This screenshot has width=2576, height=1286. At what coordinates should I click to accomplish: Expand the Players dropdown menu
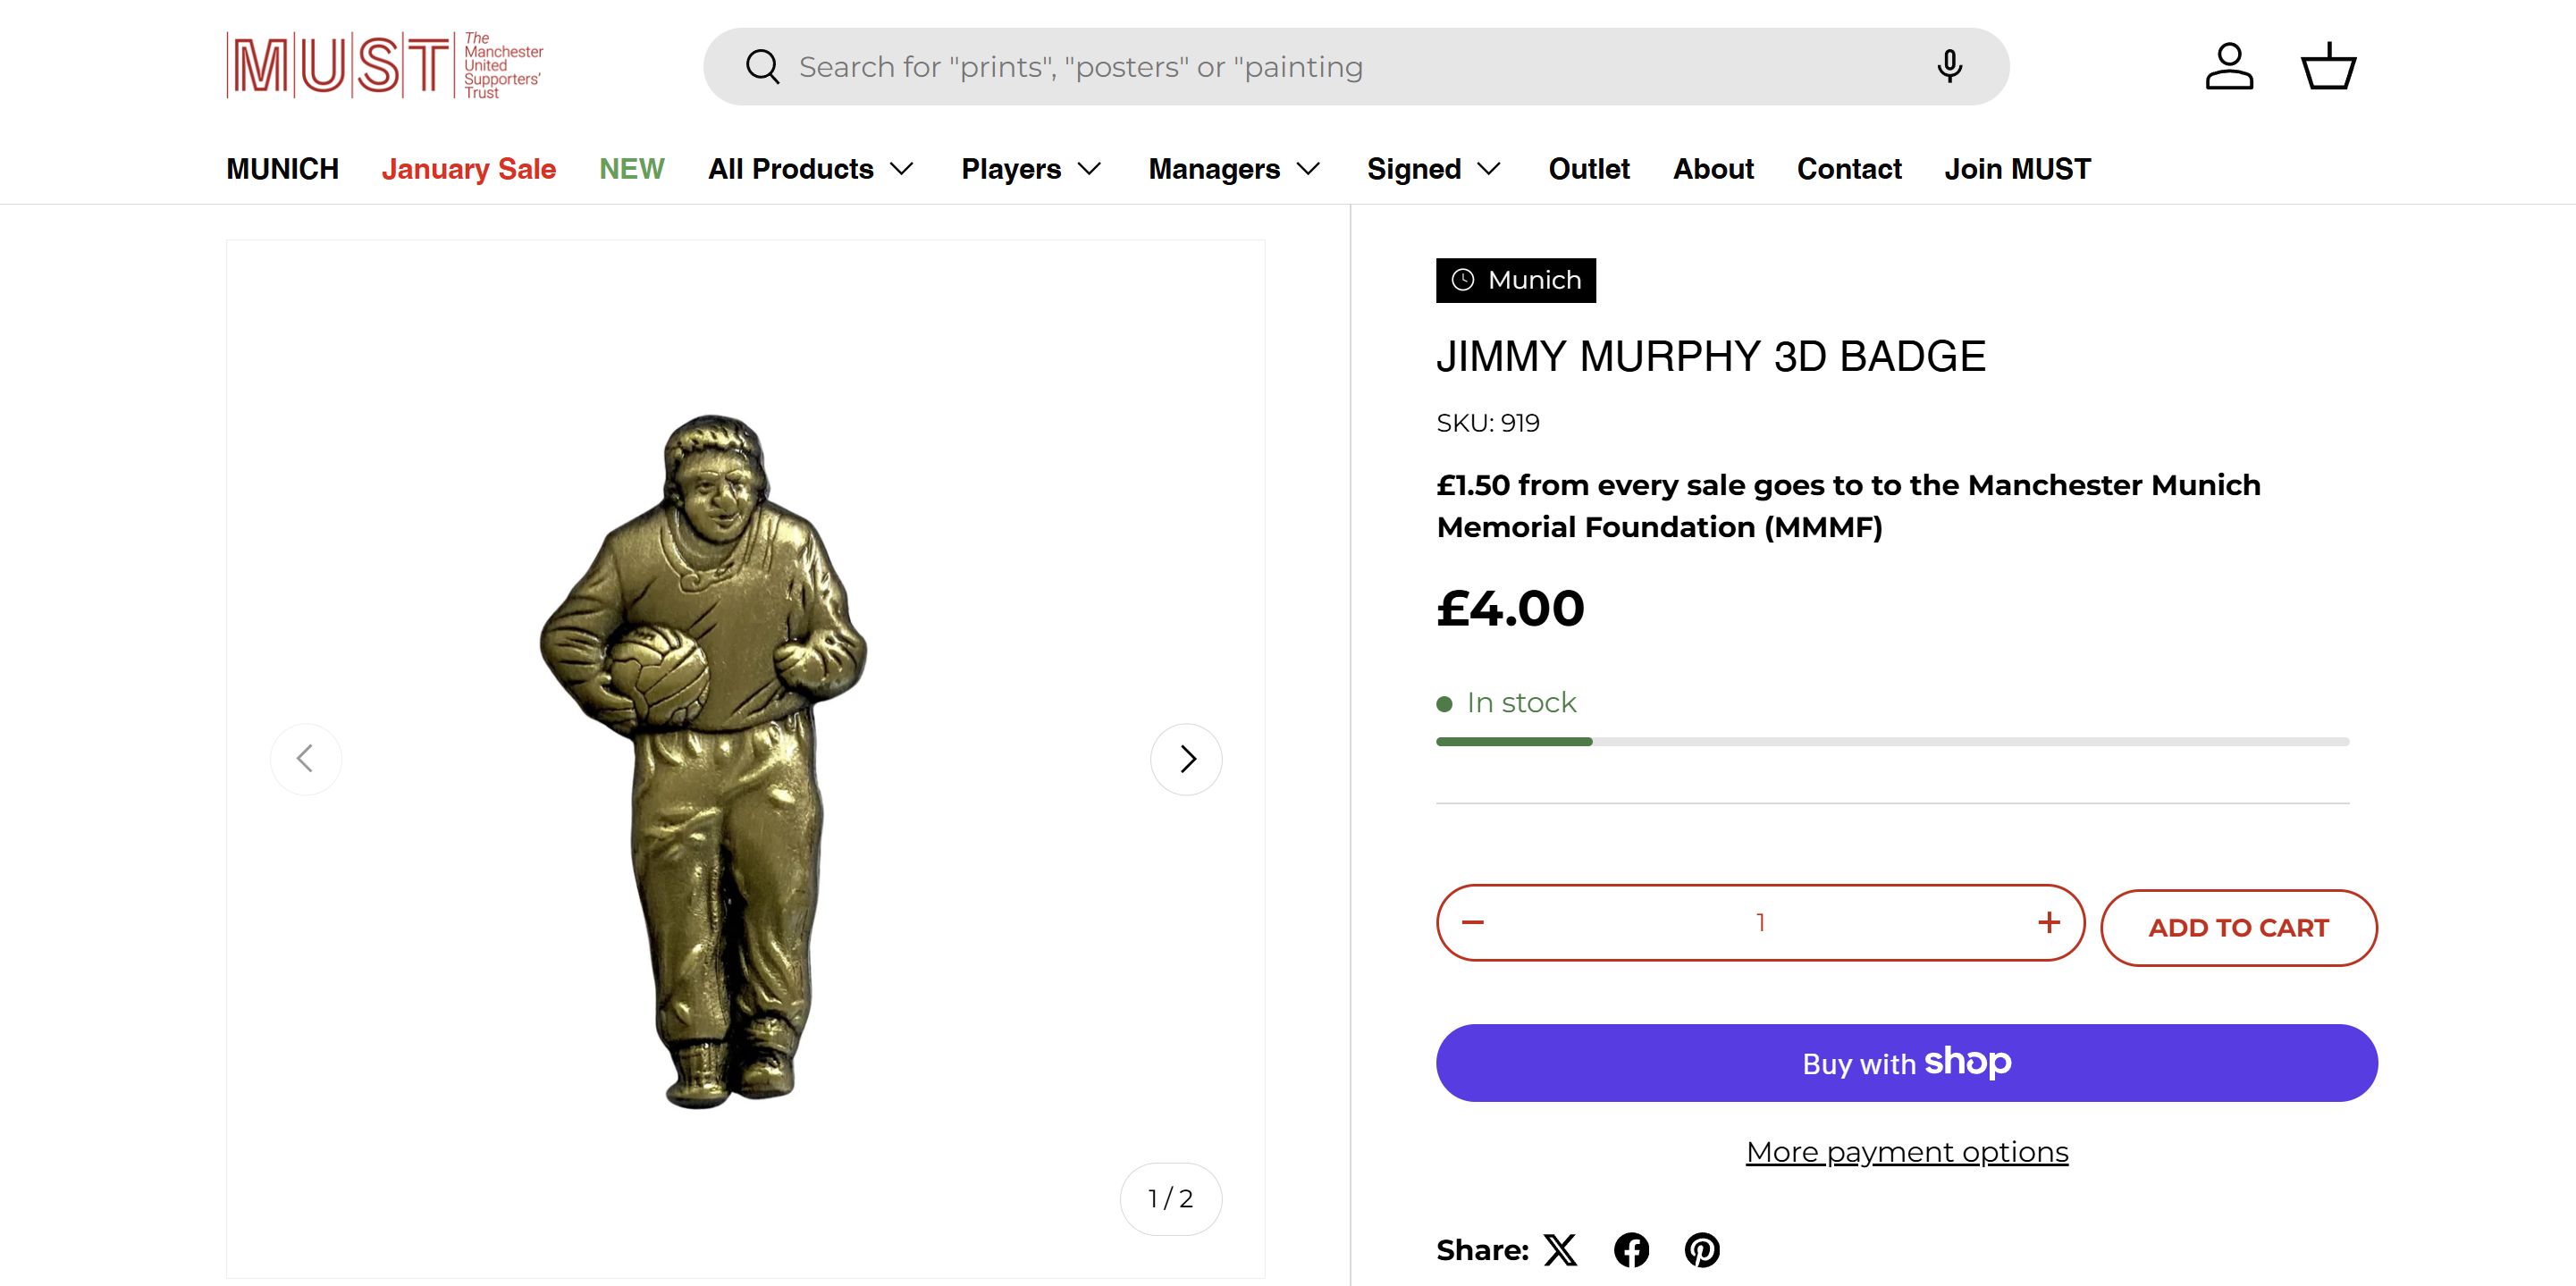pyautogui.click(x=1030, y=169)
